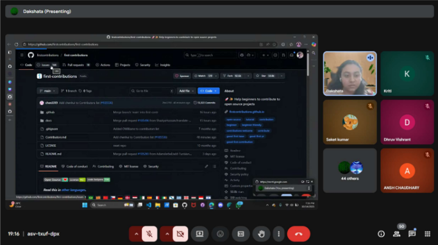Click Edge profile avatar in browser toolbar
438x245 pixels.
tap(299, 44)
